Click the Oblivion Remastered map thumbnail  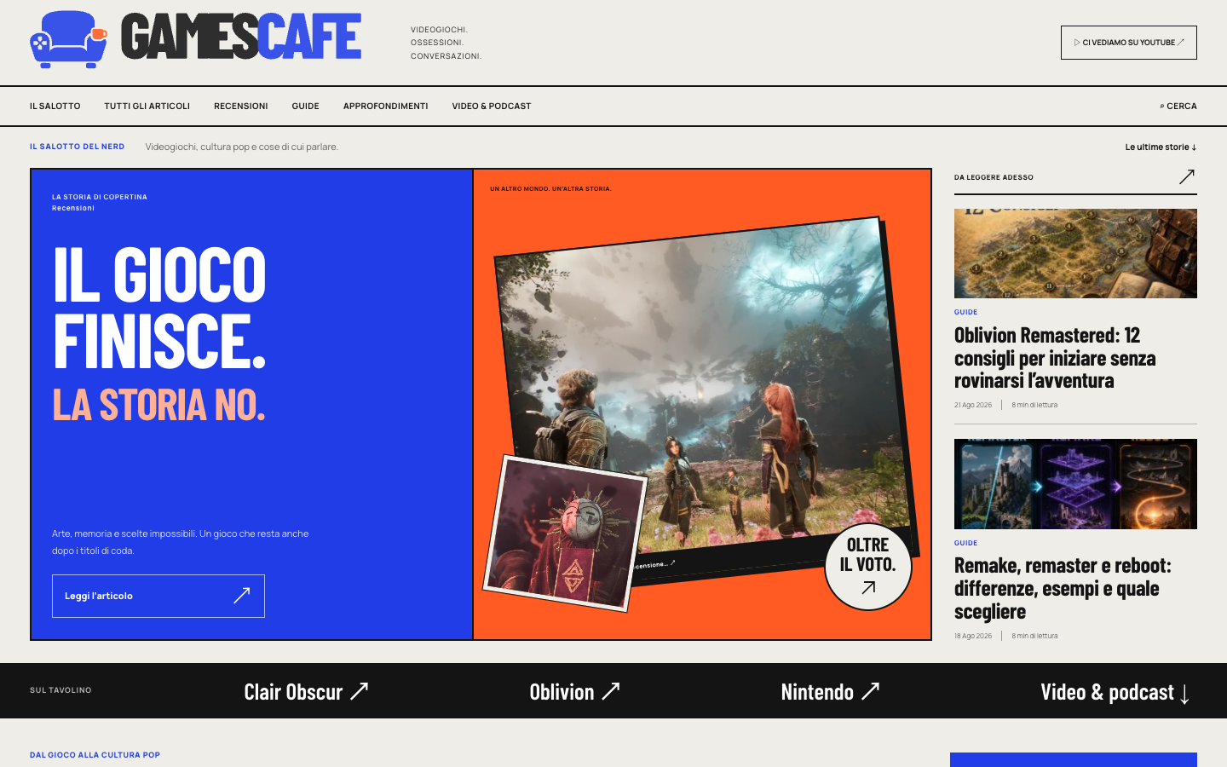1075,253
